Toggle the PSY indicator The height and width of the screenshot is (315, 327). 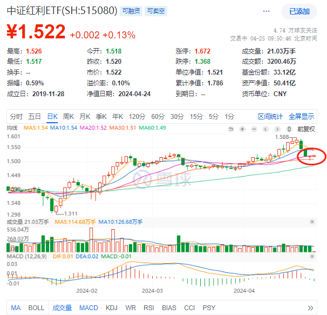[209, 307]
